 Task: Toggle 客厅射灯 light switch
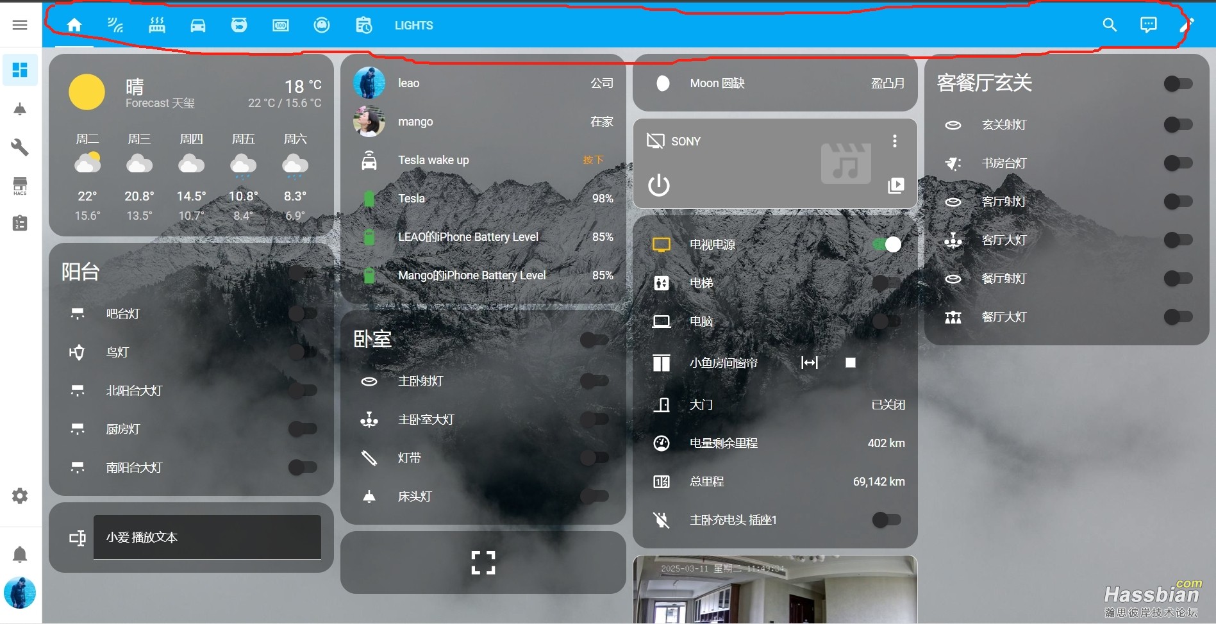(x=1178, y=201)
